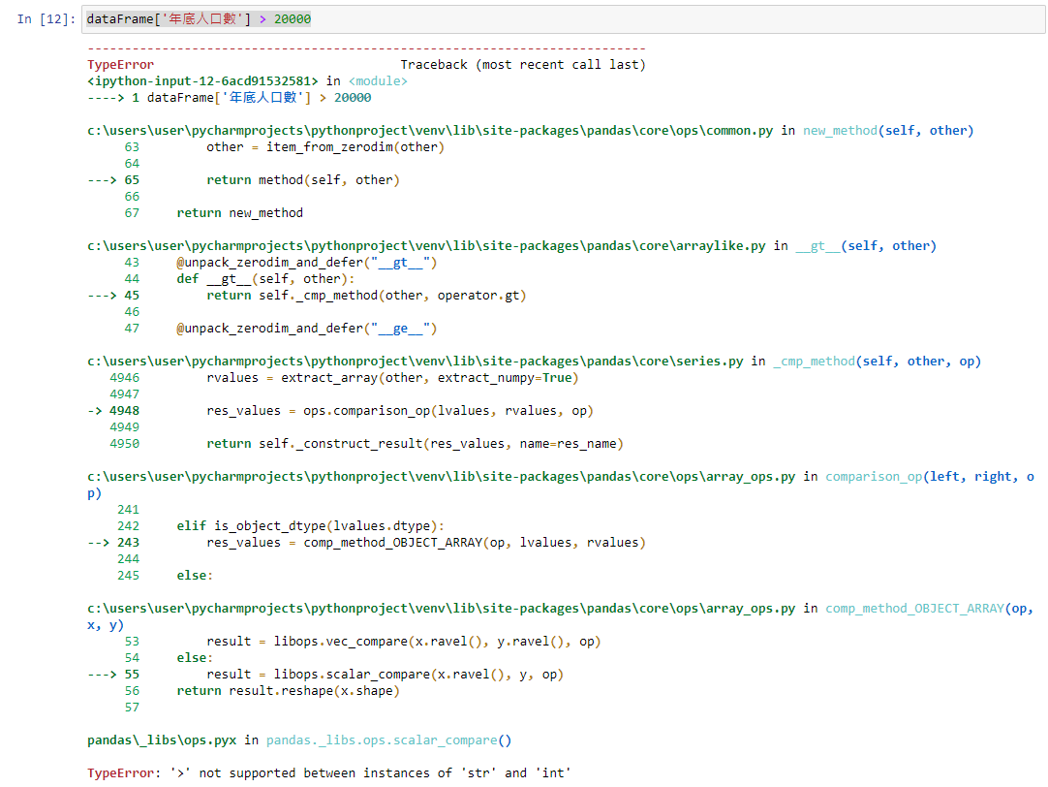The image size is (1048, 787).
Task: Click 'new_method(self, other)' function name
Action: [x=888, y=131]
